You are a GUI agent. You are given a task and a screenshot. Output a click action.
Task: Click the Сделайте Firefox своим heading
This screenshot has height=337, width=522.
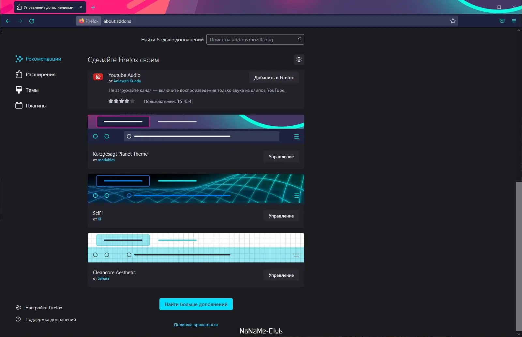[123, 60]
